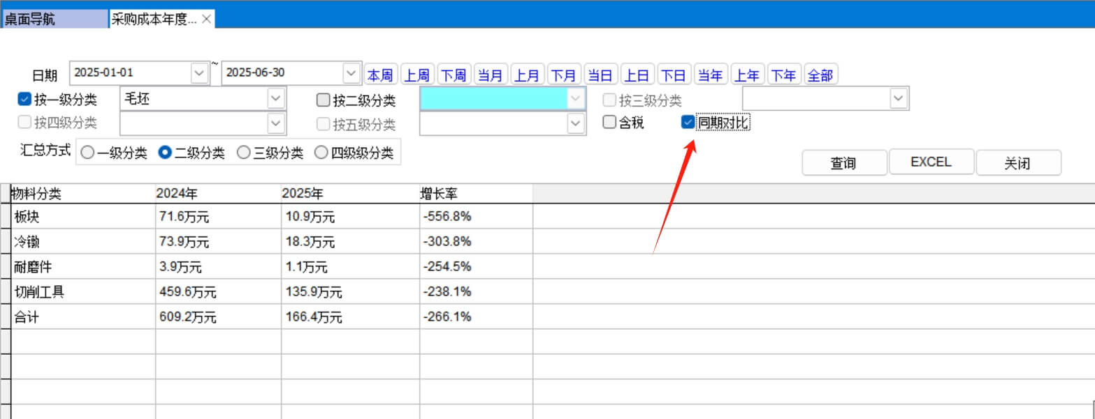Toggle the 含税 checkbox
Viewport: 1095px width, 419px height.
click(610, 123)
